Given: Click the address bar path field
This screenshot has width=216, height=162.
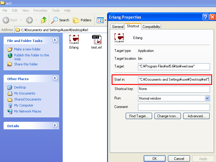Looking at the screenshot, I should (x=61, y=30).
